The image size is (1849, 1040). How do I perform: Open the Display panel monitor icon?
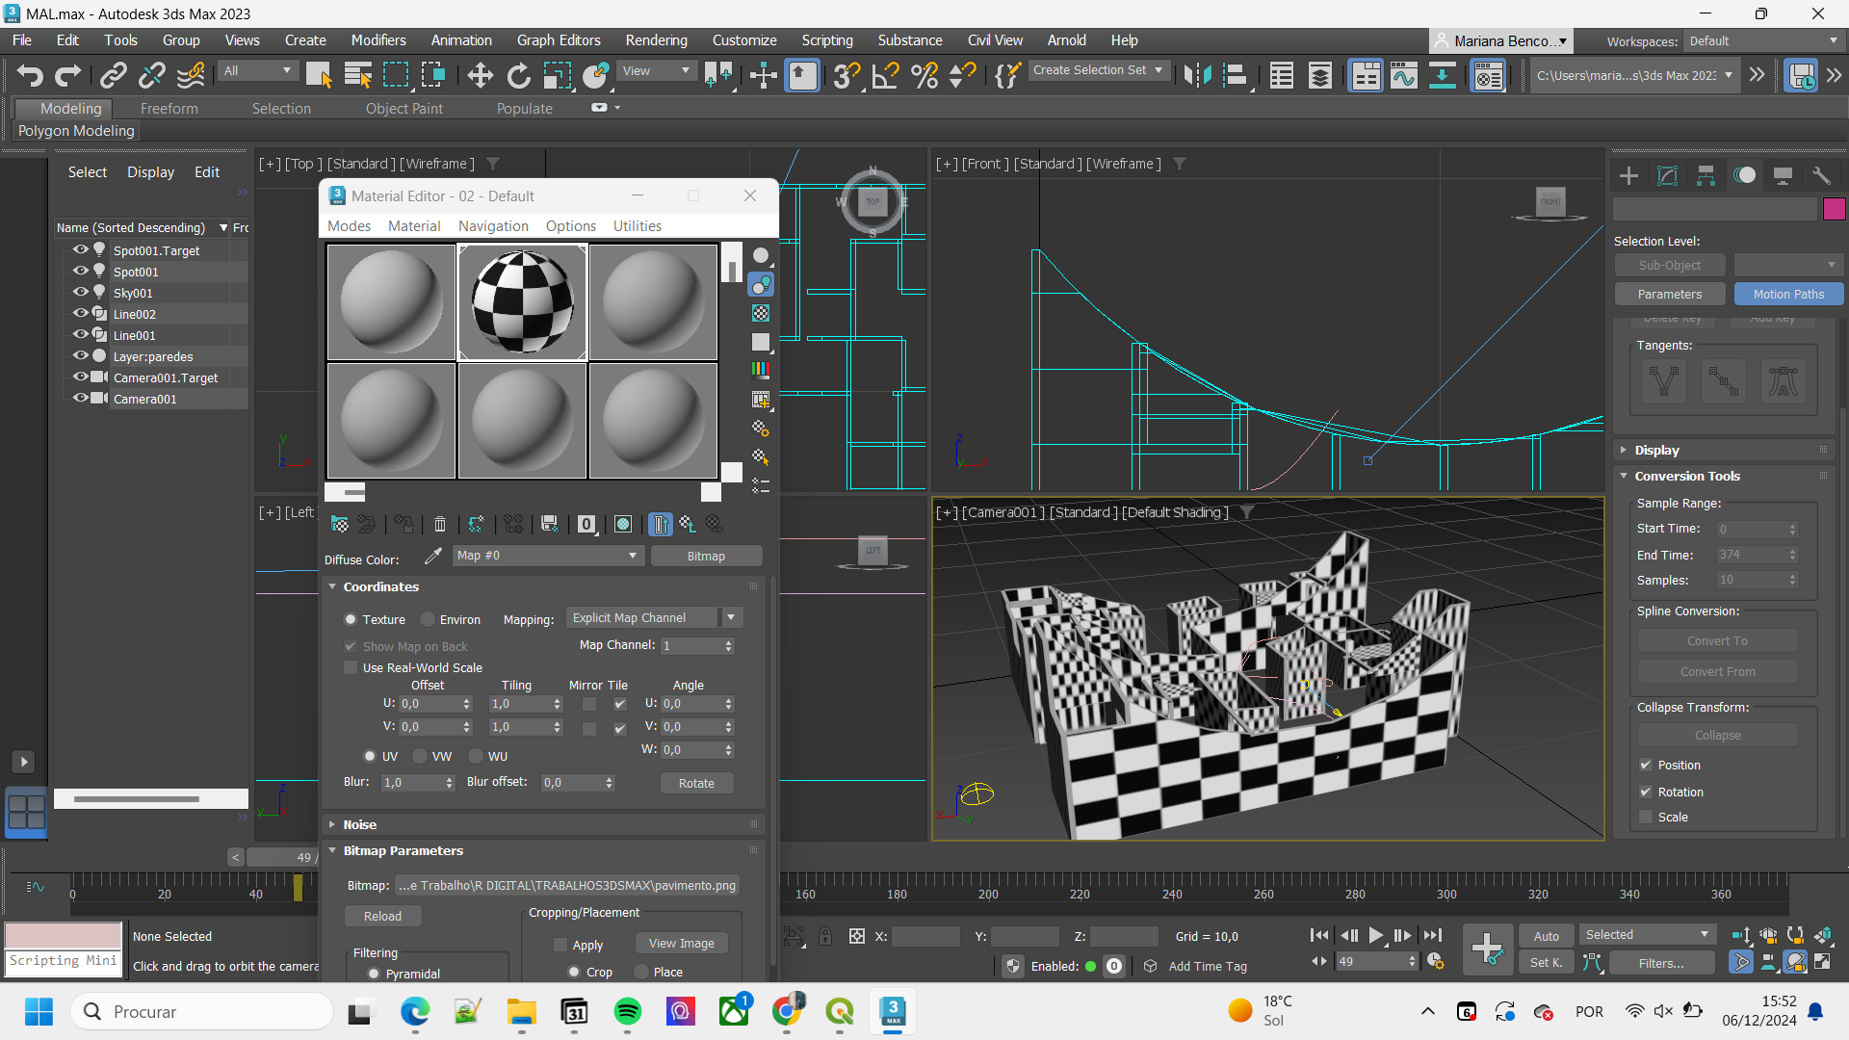(x=1783, y=175)
